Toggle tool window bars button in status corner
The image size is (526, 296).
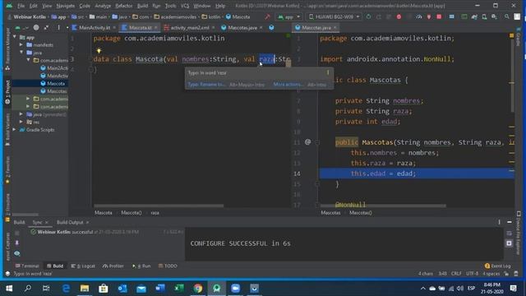click(7, 274)
